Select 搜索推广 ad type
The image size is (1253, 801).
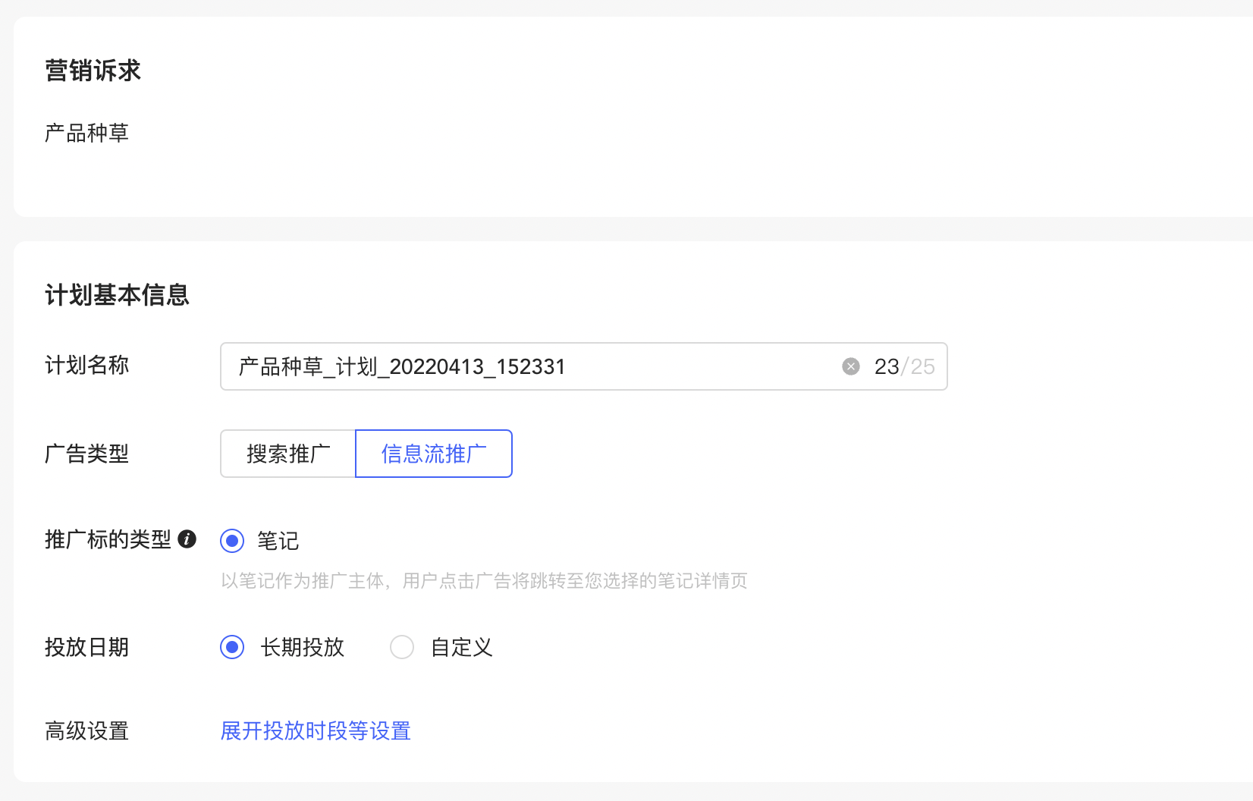pyautogui.click(x=288, y=454)
